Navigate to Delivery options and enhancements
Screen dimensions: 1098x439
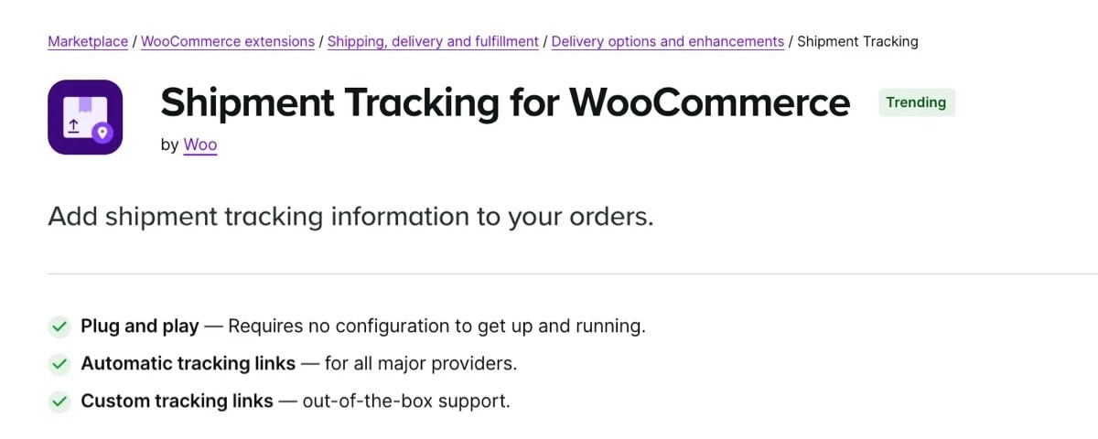[x=668, y=41]
